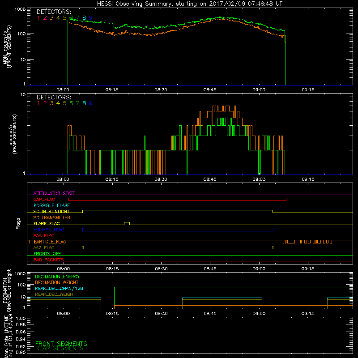Click the ATTENUATOR_STATE flag label
Screen dimensions: 358x358
pos(54,193)
